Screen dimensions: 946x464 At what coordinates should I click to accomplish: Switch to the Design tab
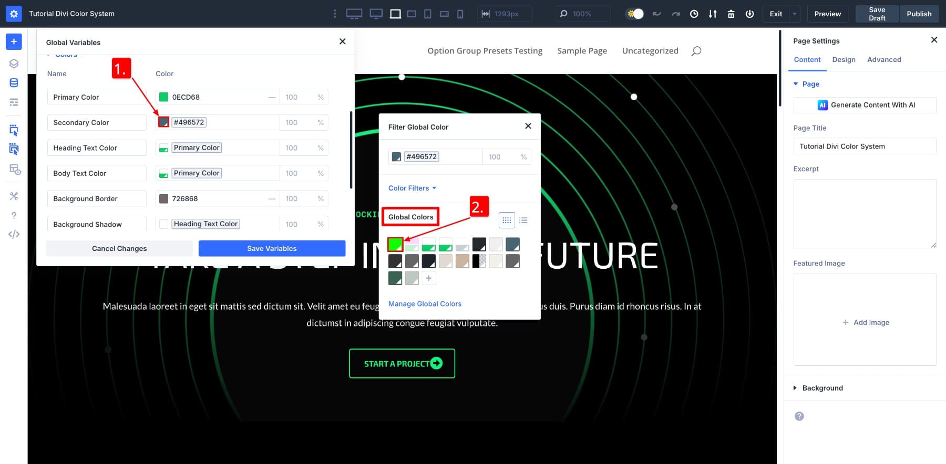click(x=844, y=60)
